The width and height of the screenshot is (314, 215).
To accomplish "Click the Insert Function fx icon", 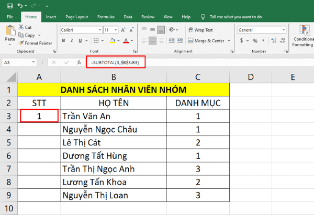I will (79, 62).
